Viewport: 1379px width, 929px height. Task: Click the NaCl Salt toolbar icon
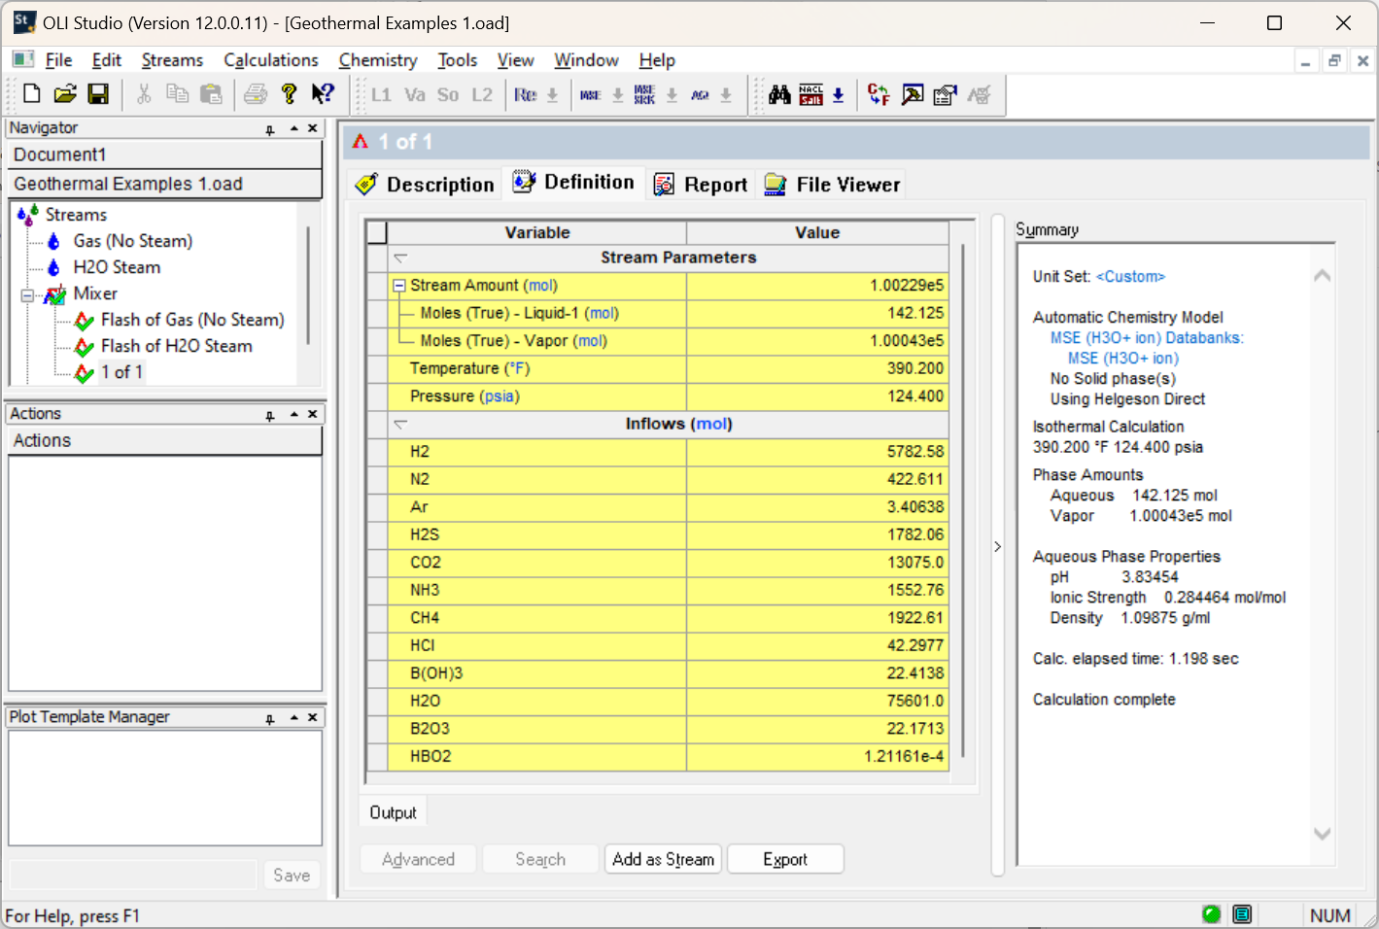(811, 94)
